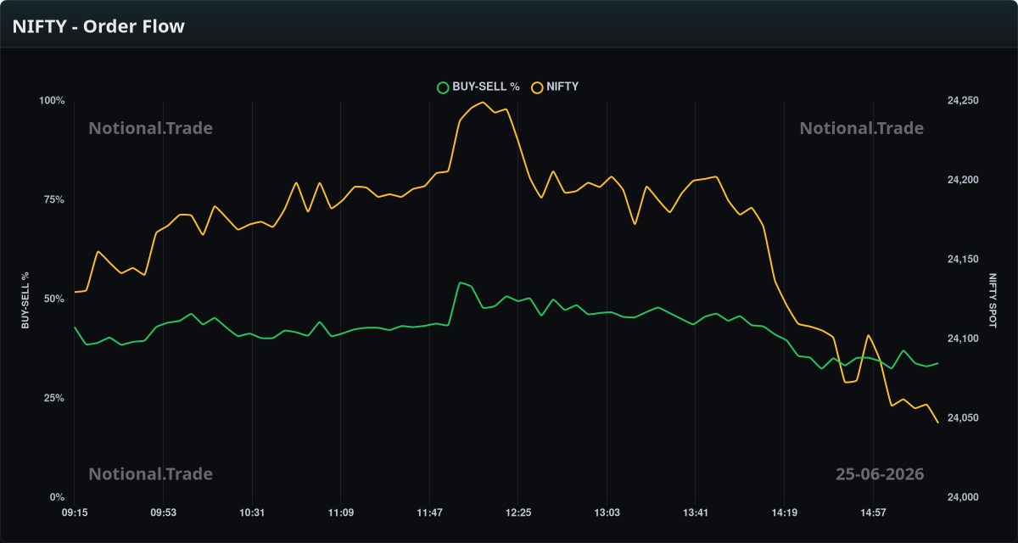Click the 13:03 time axis label
Viewport: 1018px width, 543px height.
click(x=607, y=512)
